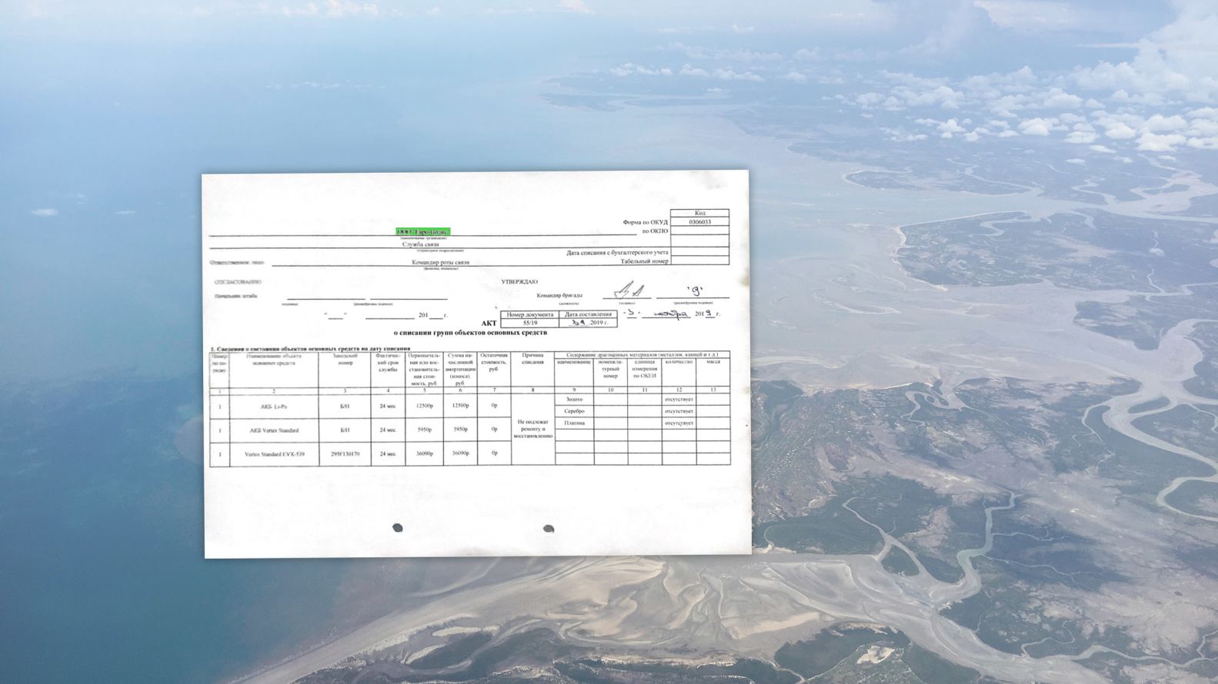Viewport: 1218px width, 684px height.
Task: Click the "Не подлежит ремонту" reason cell
Action: click(532, 428)
